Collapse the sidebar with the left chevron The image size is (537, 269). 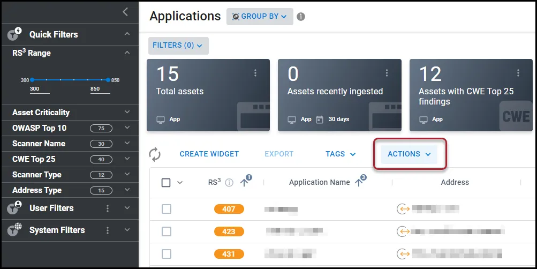(125, 12)
